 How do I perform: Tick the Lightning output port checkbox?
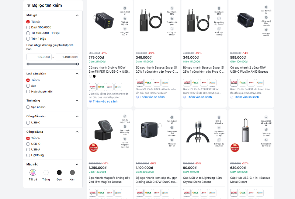click(28, 155)
